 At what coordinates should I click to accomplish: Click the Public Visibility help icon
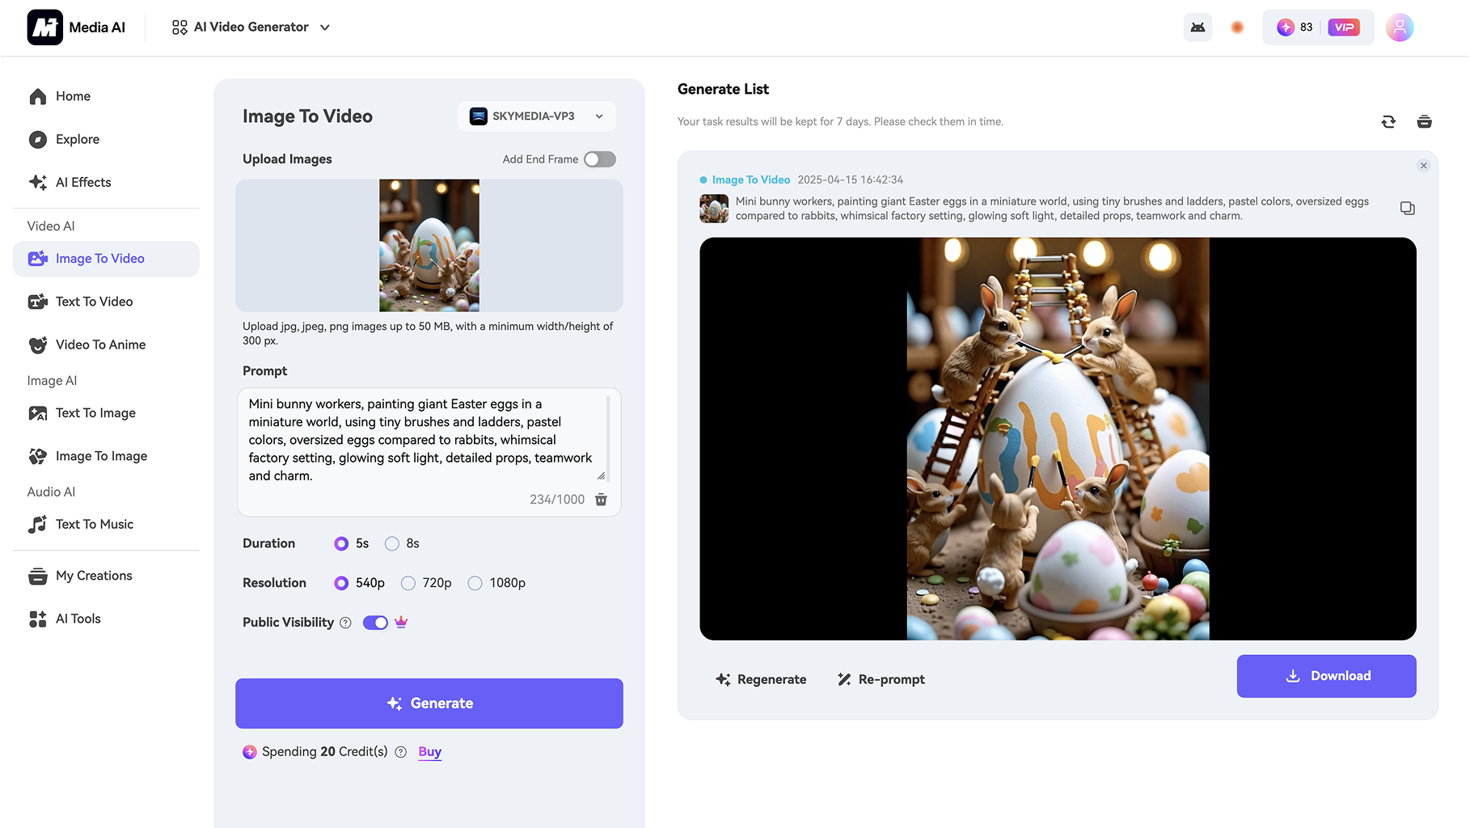point(345,623)
